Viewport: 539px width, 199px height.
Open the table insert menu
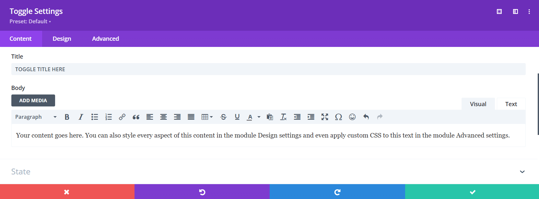[x=207, y=117]
